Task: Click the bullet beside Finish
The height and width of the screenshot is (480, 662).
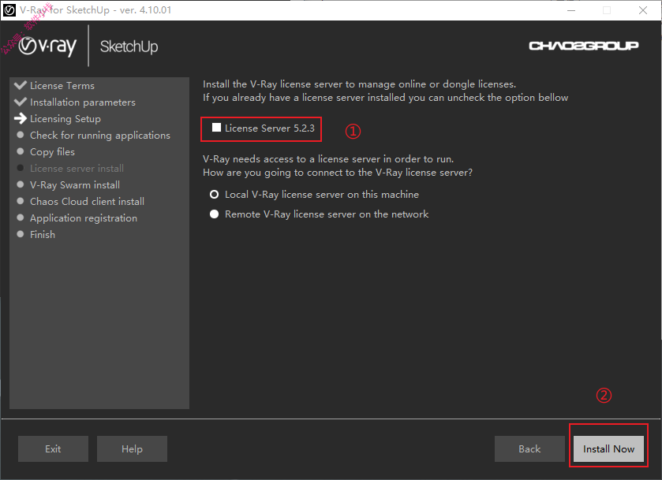Action: 21,234
